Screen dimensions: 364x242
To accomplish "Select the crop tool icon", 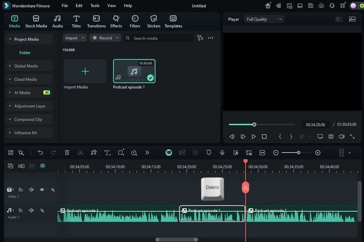I will coord(121,152).
